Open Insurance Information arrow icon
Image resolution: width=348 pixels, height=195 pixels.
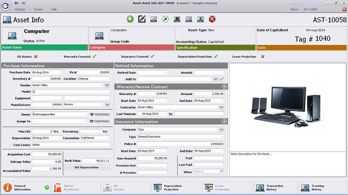click(x=224, y=122)
